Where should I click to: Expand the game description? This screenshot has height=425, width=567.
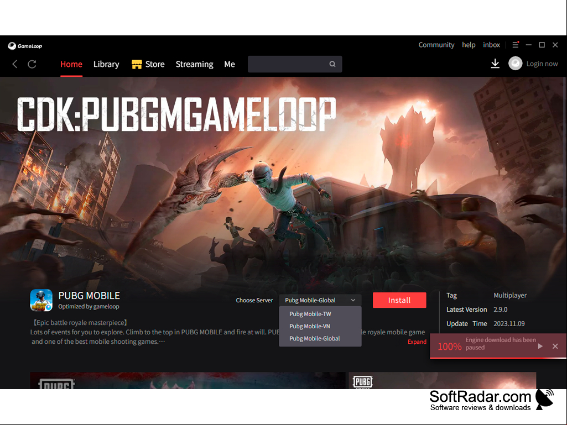pos(417,342)
